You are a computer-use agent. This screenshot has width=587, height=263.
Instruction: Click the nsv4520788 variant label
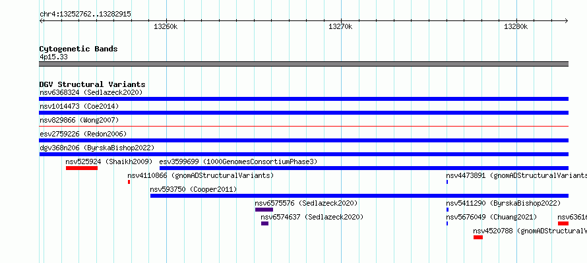coord(530,231)
